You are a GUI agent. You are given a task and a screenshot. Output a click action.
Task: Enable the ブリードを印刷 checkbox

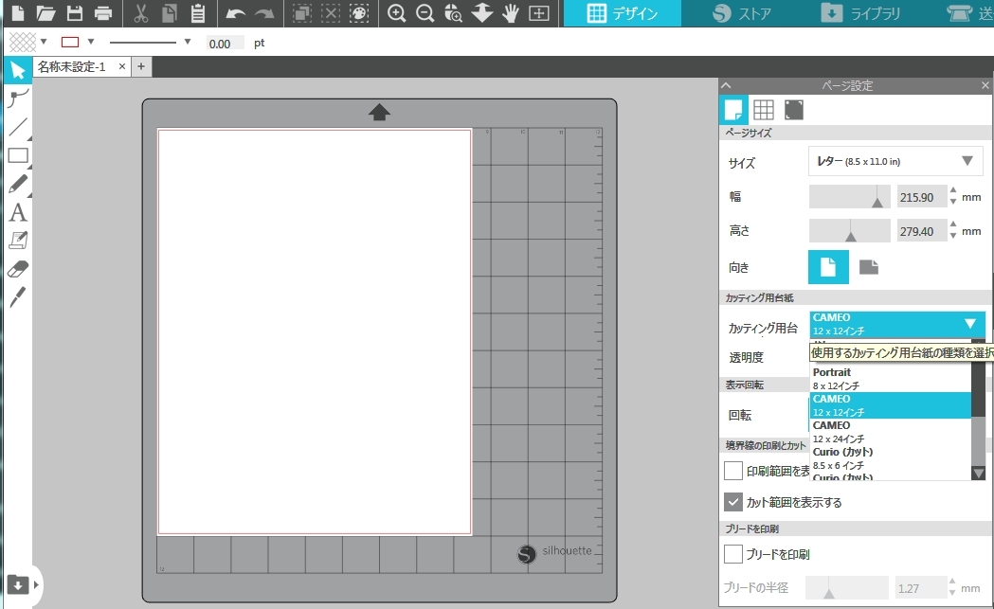tap(732, 554)
